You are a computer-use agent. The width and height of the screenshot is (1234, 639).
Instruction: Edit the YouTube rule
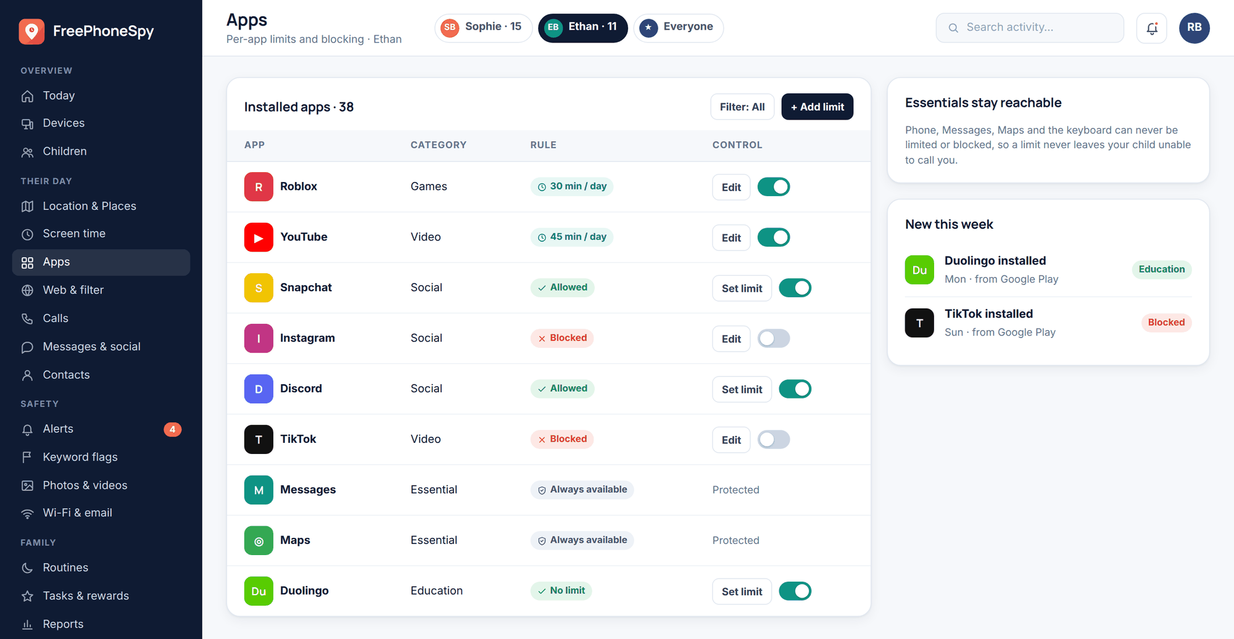point(731,238)
